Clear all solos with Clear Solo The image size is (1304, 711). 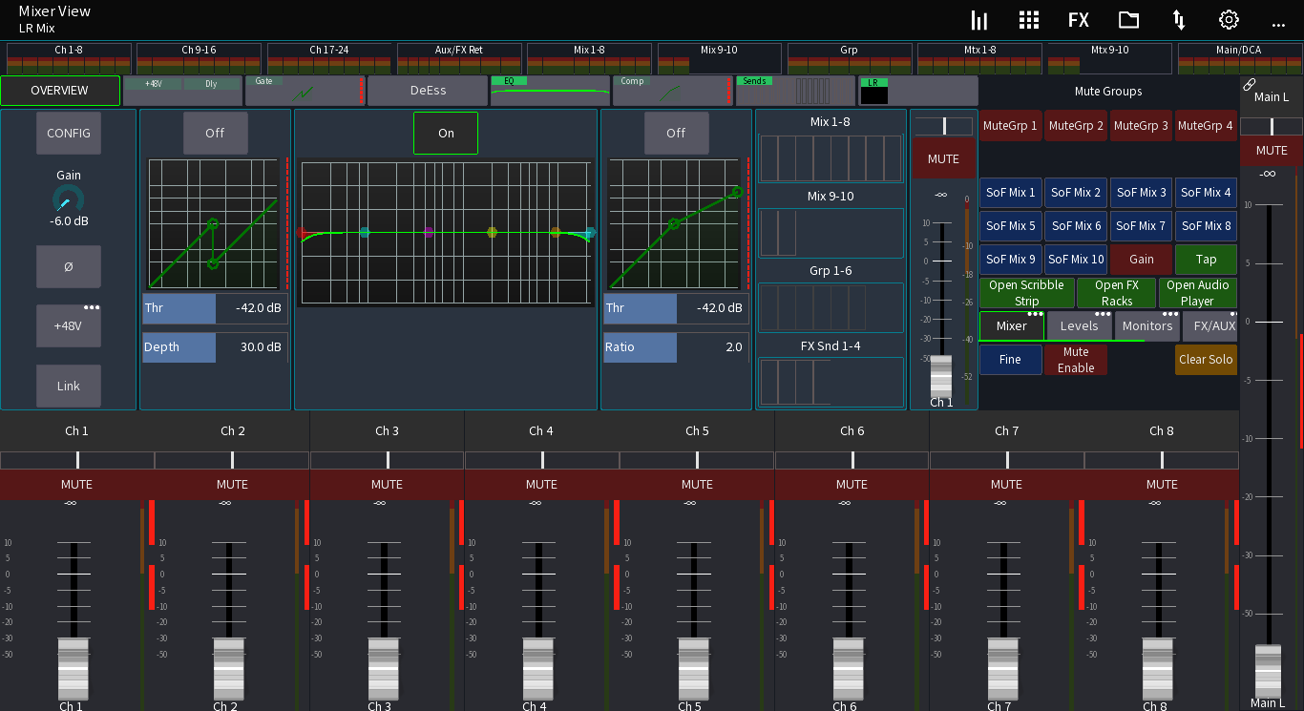tap(1205, 359)
